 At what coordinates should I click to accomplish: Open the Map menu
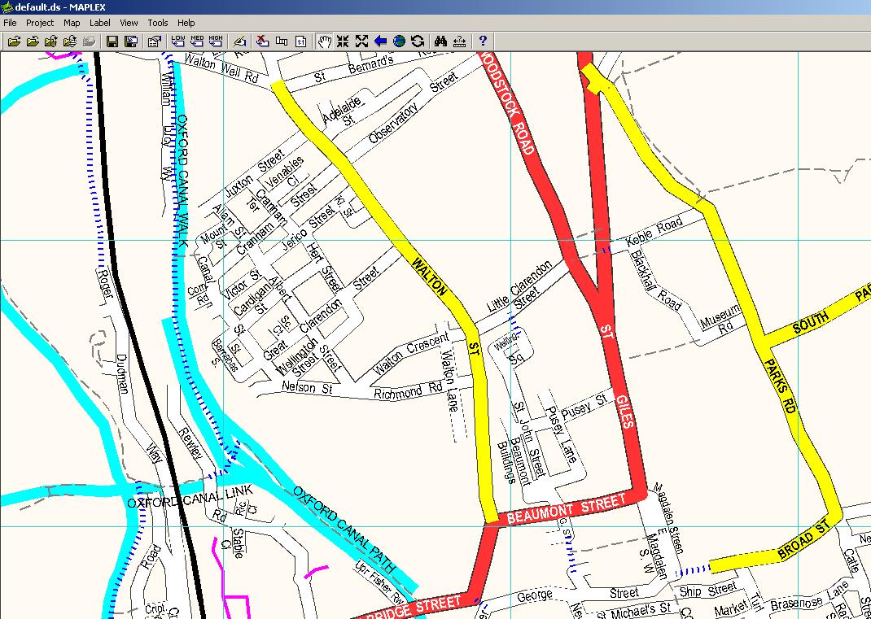click(x=72, y=23)
